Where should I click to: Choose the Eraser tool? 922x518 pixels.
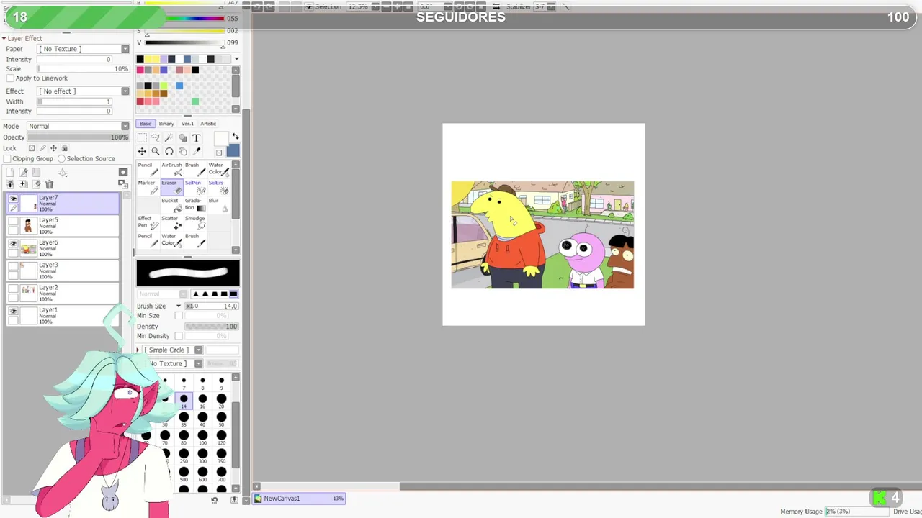171,186
